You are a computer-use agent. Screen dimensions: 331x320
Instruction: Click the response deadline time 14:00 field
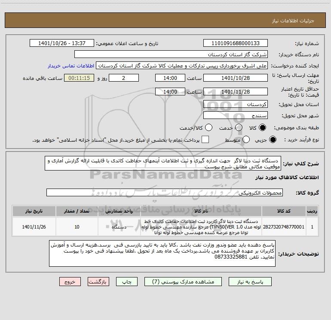click(x=170, y=78)
